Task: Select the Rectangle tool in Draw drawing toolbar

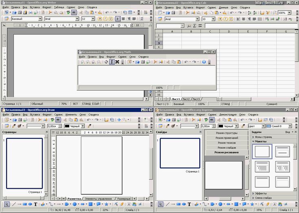Action: point(24,204)
